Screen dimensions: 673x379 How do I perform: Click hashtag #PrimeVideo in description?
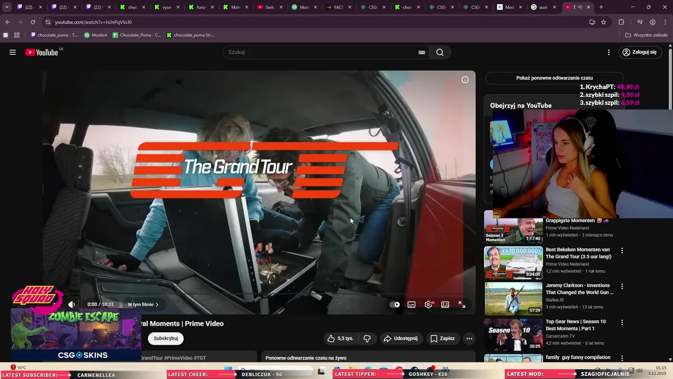178,358
